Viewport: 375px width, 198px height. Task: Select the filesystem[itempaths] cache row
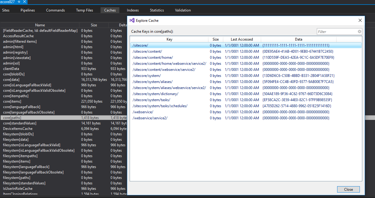(x=64, y=156)
